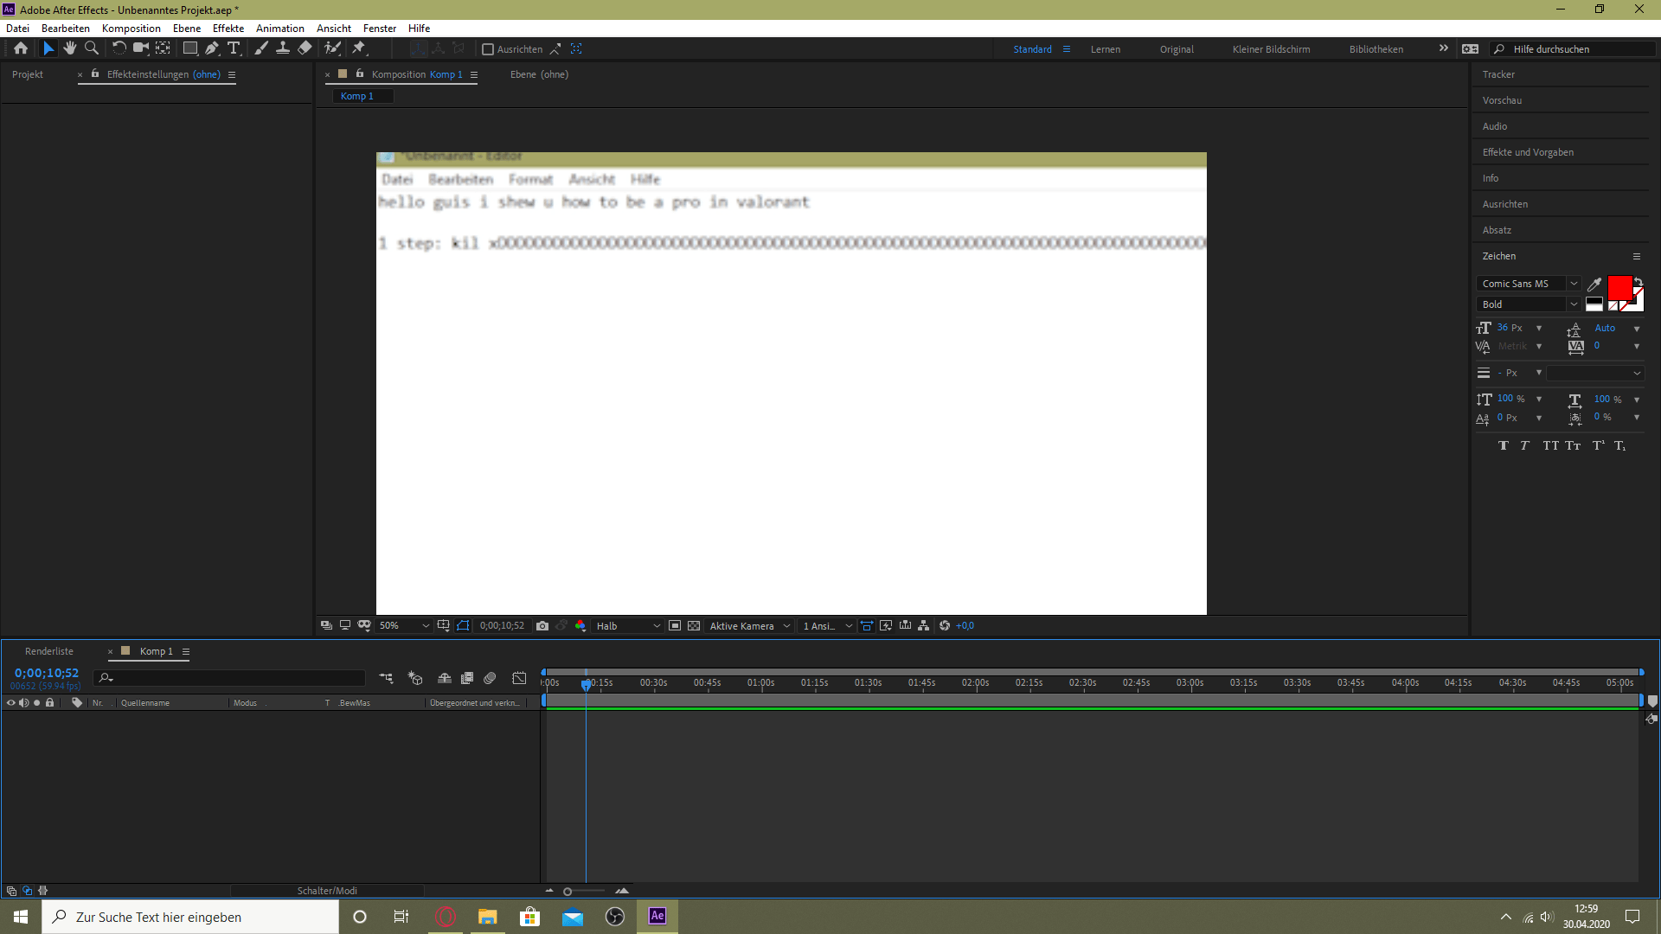This screenshot has height=934, width=1661.
Task: Open the Komposition menu
Action: tap(131, 28)
